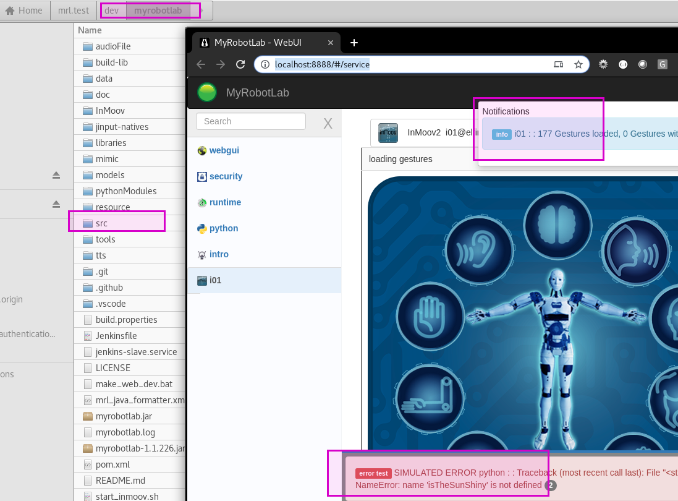Click the error count badge 2
The width and height of the screenshot is (678, 501).
pyautogui.click(x=551, y=486)
